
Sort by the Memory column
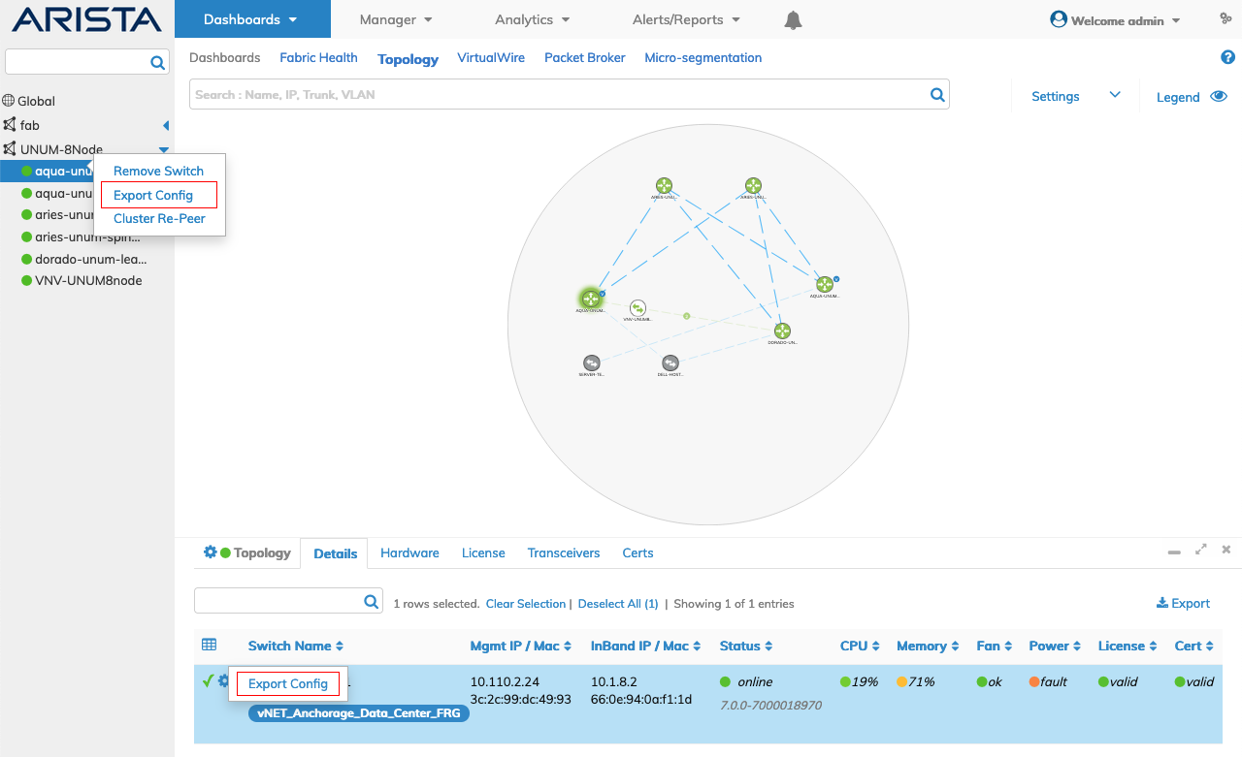[x=929, y=647]
